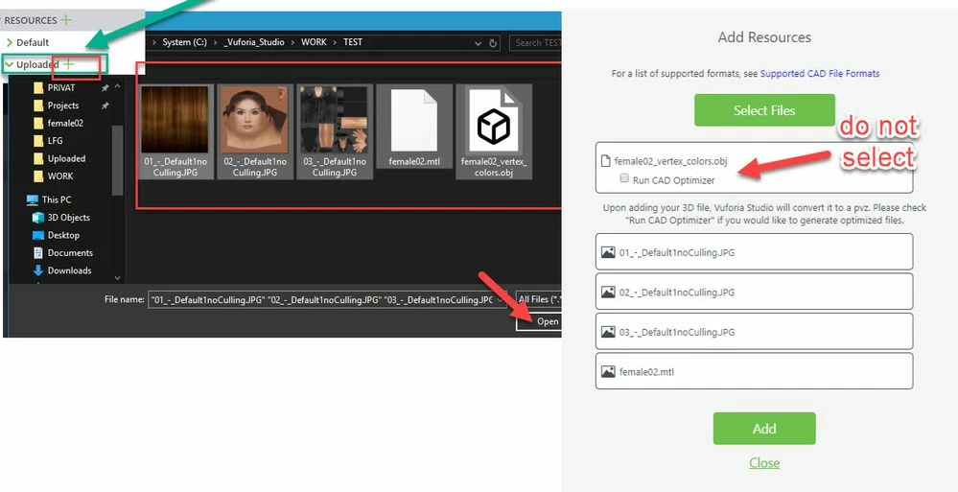Click the Open button in the file dialog
This screenshot has width=958, height=492.
click(x=540, y=321)
